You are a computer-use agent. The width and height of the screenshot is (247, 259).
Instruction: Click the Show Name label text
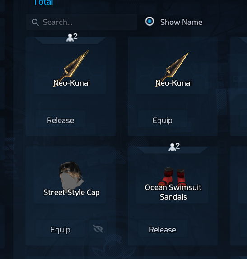(x=181, y=22)
